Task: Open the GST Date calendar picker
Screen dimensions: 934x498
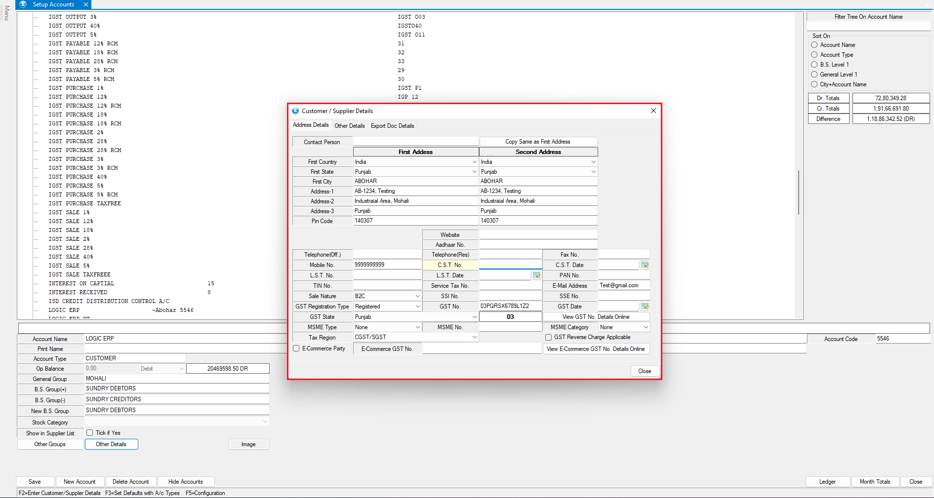Action: pyautogui.click(x=645, y=306)
